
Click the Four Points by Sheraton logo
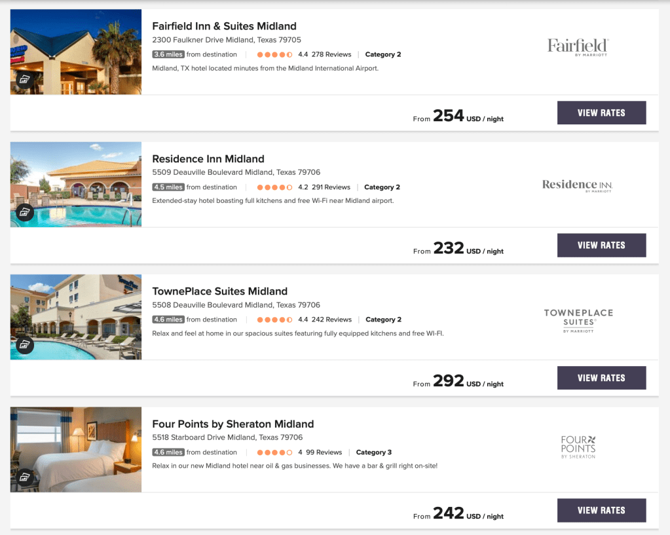pyautogui.click(x=578, y=447)
